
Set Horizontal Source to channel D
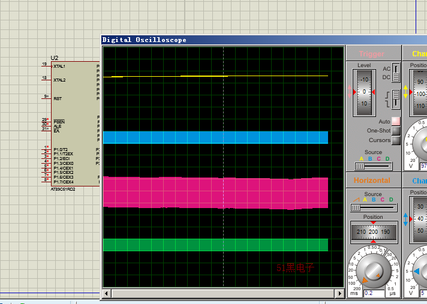coord(391,200)
